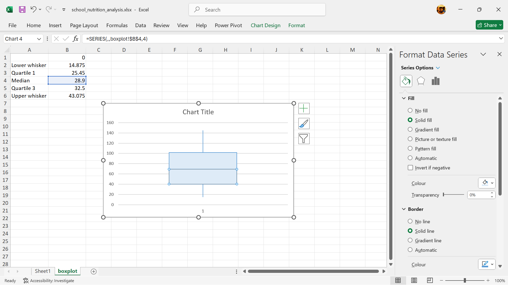The height and width of the screenshot is (285, 508).
Task: Switch to the Format tab
Action: click(297, 25)
